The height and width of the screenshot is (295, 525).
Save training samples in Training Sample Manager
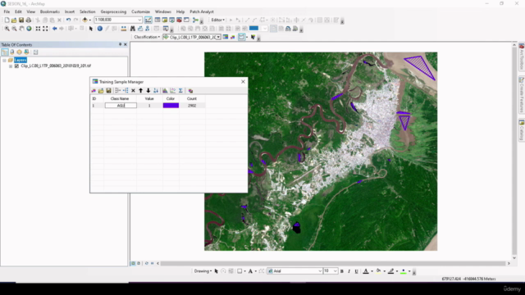click(108, 91)
